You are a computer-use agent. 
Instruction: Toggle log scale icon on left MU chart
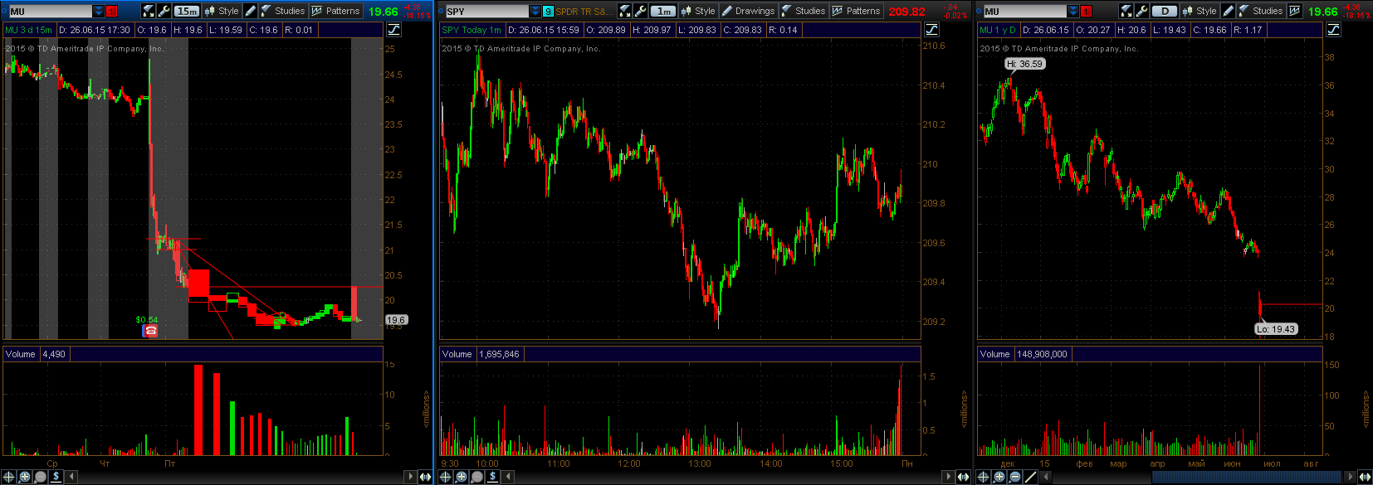point(393,30)
